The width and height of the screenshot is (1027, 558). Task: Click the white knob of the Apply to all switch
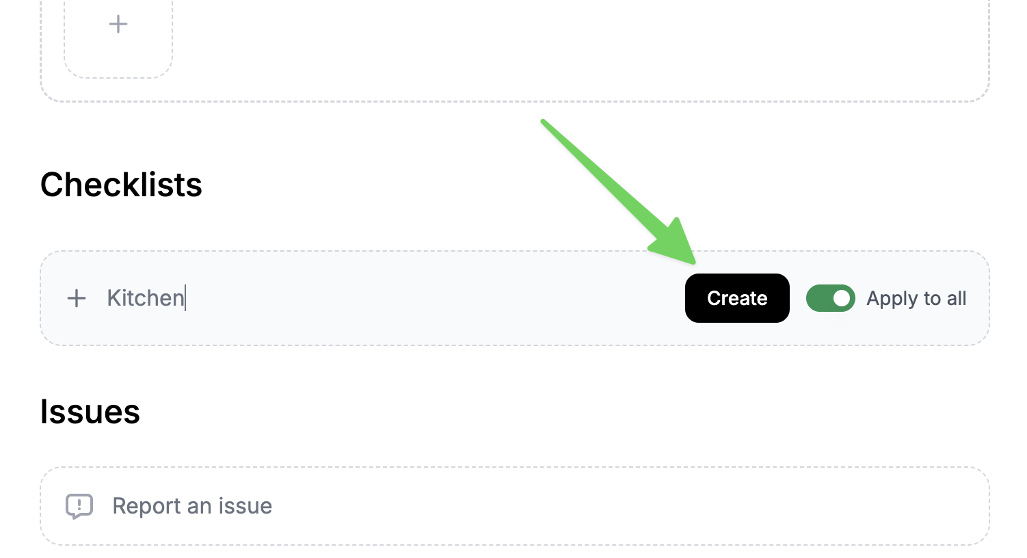tap(842, 298)
